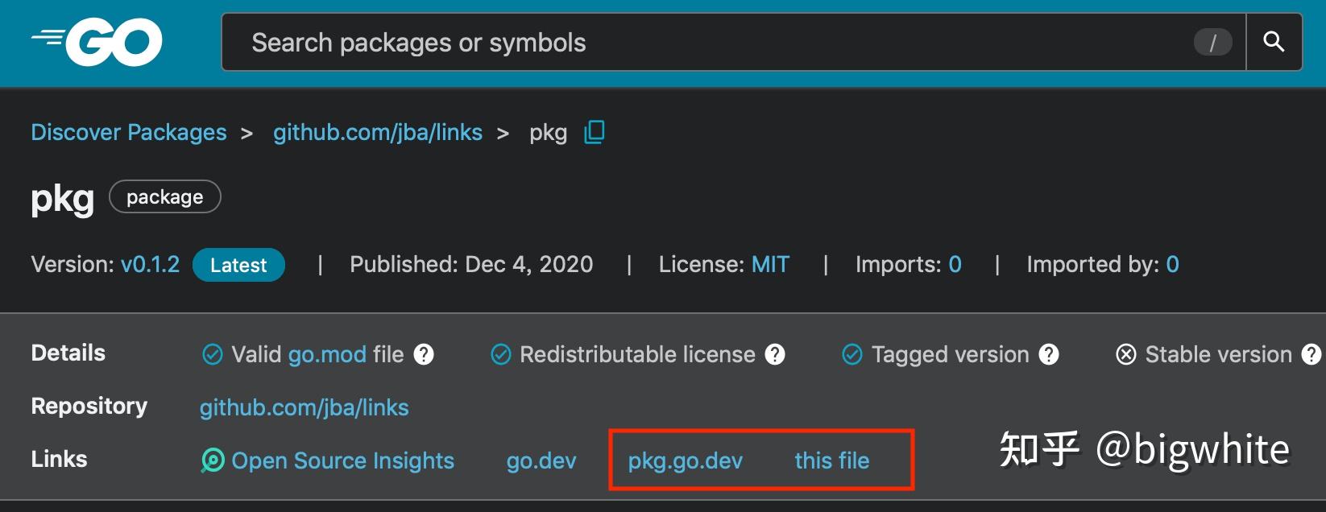Open help for Valid go.mod file
Screen dimensions: 1326x512
424,354
